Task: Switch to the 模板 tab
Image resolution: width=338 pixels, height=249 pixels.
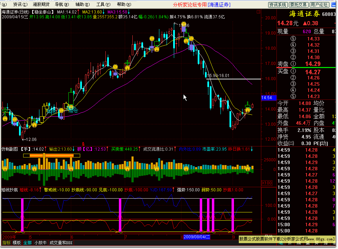Action: [17, 243]
